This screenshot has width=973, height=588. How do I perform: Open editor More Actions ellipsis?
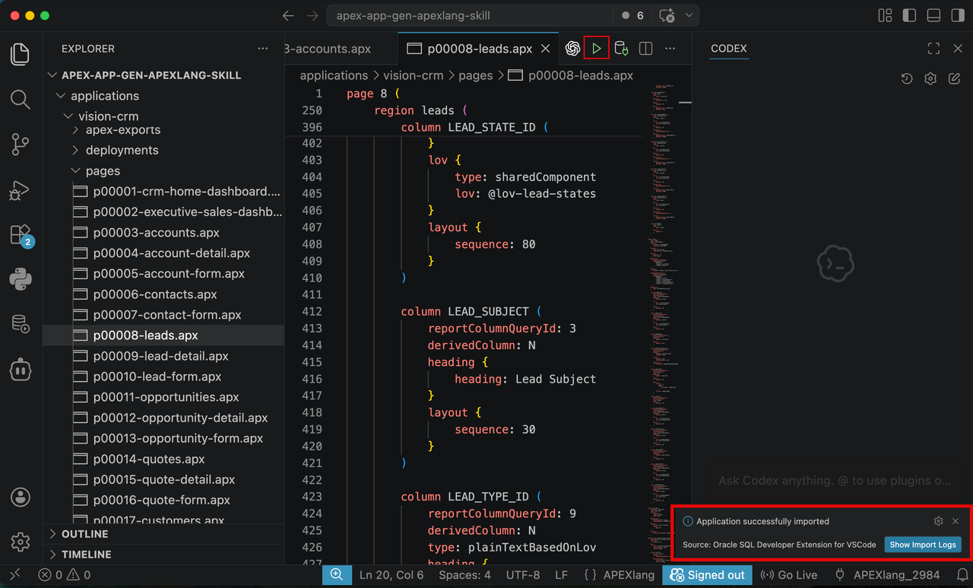670,49
